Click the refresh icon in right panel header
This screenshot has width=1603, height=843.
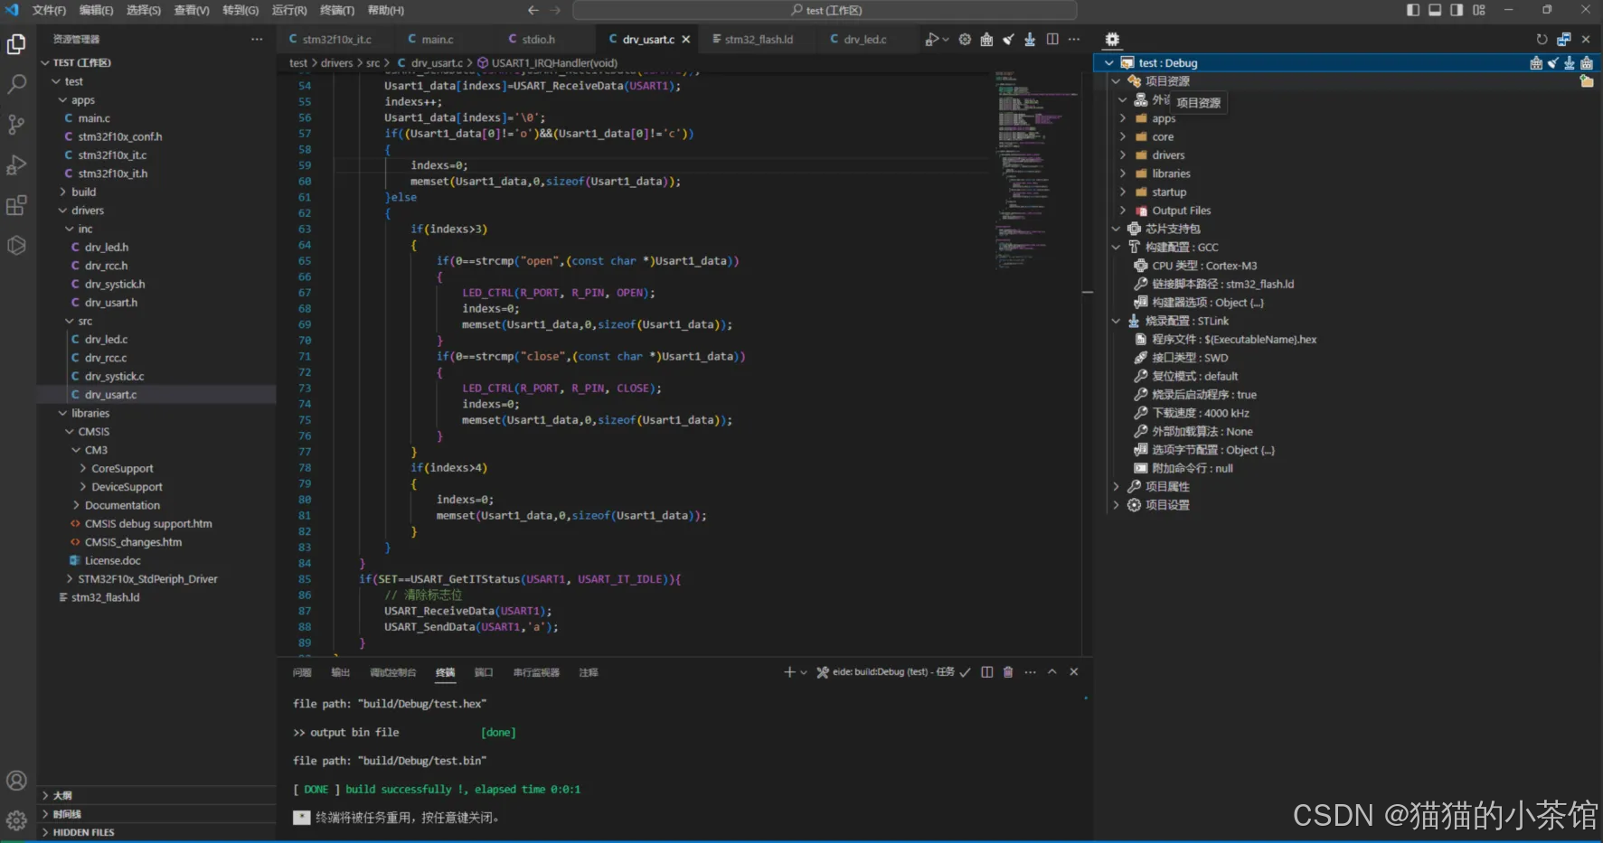(x=1542, y=40)
